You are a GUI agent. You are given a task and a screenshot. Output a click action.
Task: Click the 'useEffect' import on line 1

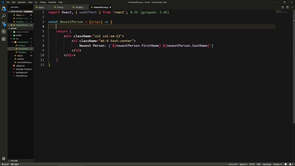(x=88, y=12)
